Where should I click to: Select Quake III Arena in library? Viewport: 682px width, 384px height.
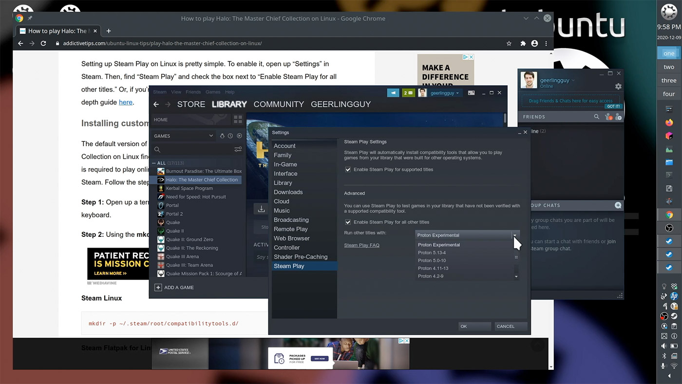coord(182,256)
